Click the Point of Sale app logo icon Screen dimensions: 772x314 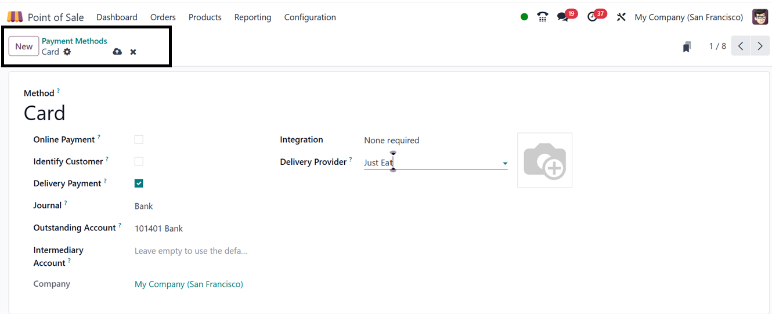15,17
